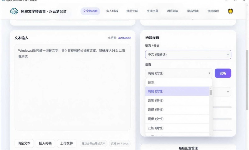Click the 插入停顿 button
This screenshot has height=150, width=249.
coord(45,143)
